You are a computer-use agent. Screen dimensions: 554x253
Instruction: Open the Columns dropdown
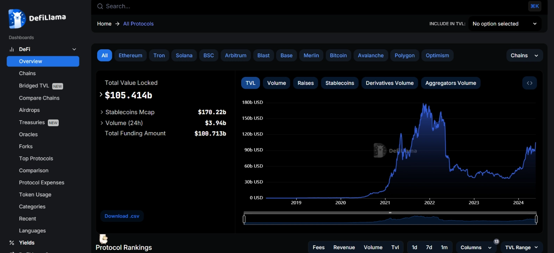pos(476,247)
